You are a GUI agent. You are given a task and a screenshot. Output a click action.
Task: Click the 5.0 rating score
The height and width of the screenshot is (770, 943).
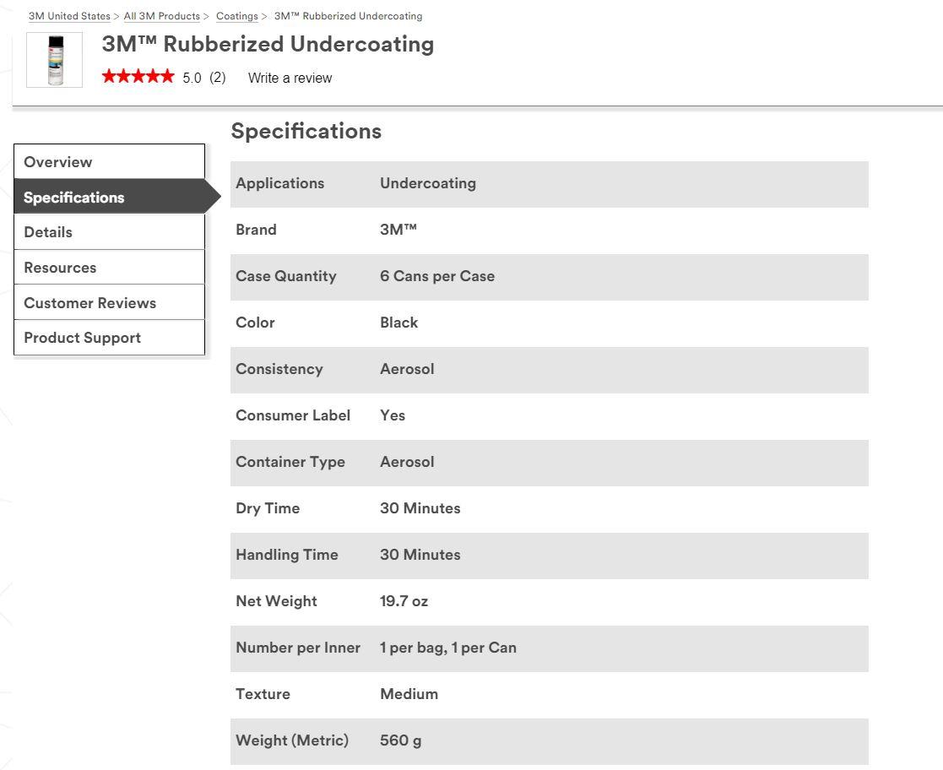click(192, 78)
